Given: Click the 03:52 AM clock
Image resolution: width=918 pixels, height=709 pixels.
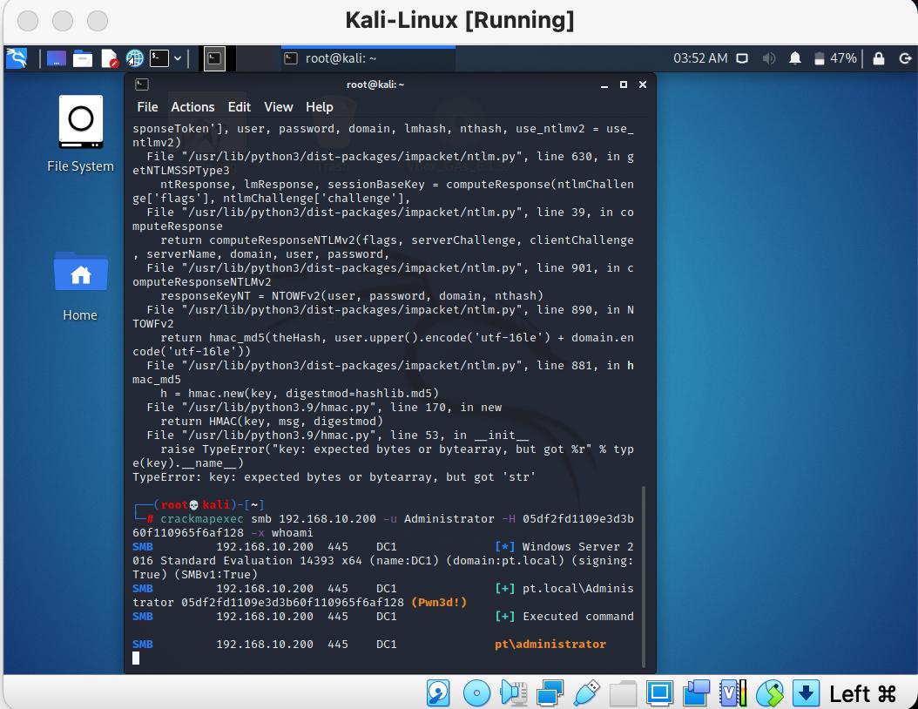Looking at the screenshot, I should pyautogui.click(x=700, y=58).
